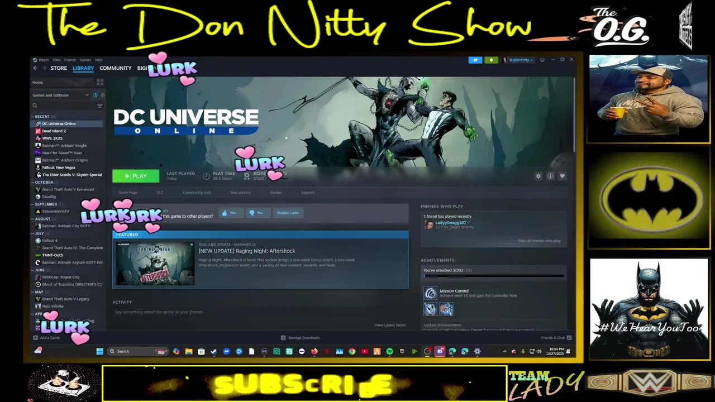
Task: Click the library search field
Action: coord(63,106)
